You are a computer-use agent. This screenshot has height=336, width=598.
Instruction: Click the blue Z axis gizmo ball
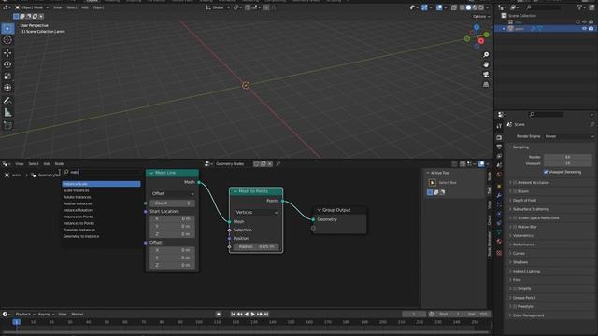pyautogui.click(x=477, y=27)
